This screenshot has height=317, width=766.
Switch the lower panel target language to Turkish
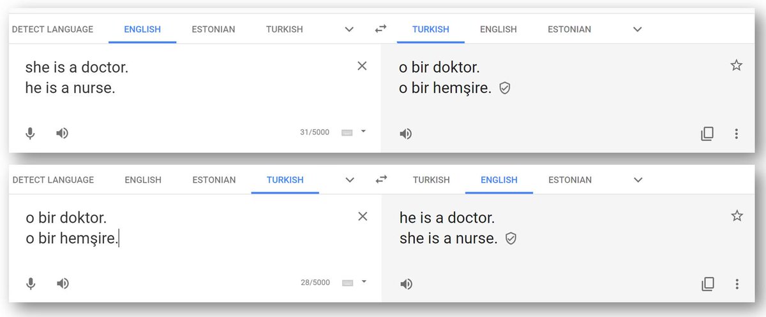(431, 180)
